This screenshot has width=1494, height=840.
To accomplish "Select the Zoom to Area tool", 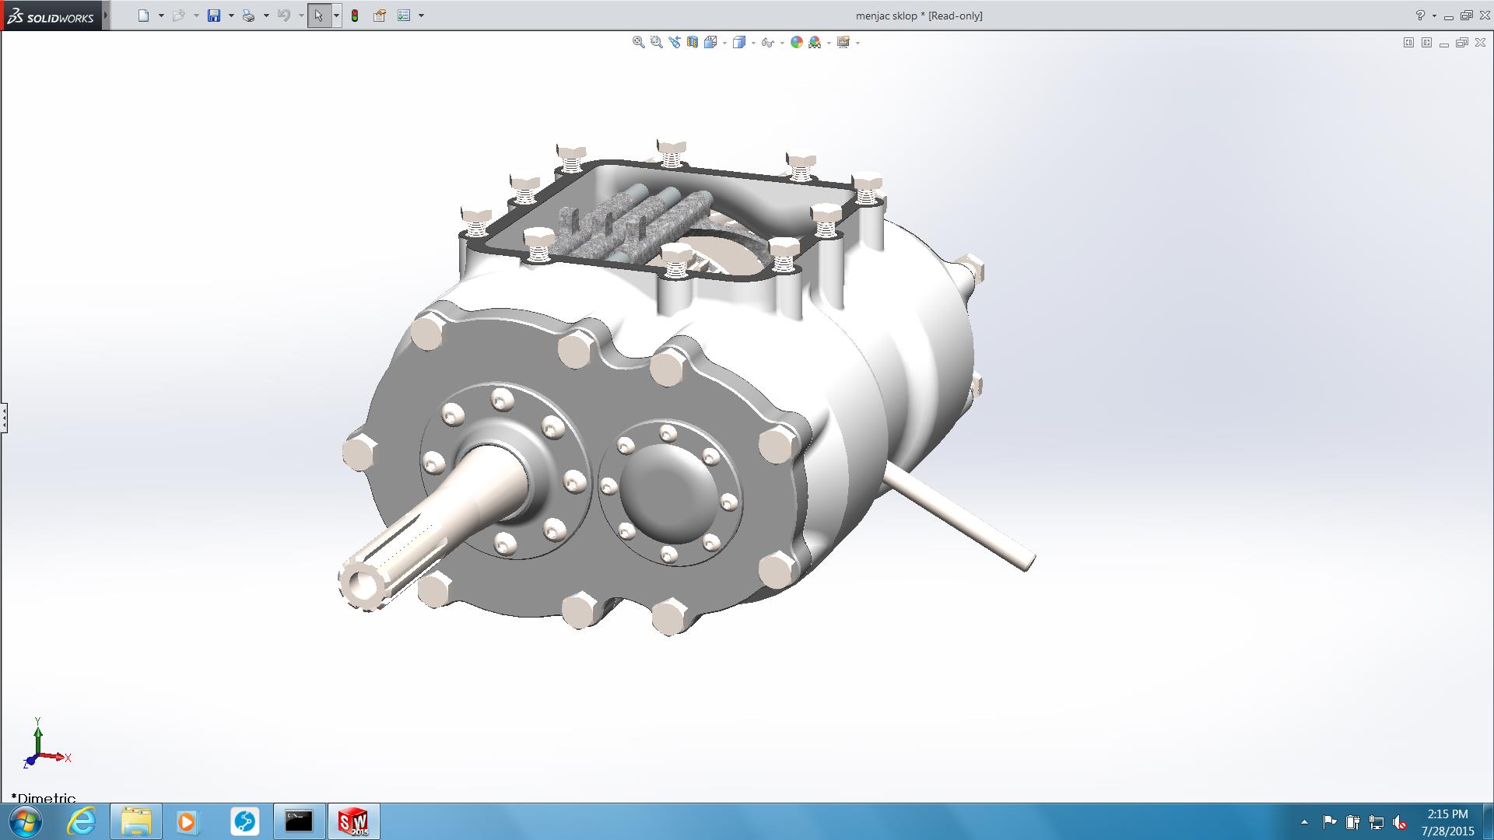I will [x=656, y=43].
